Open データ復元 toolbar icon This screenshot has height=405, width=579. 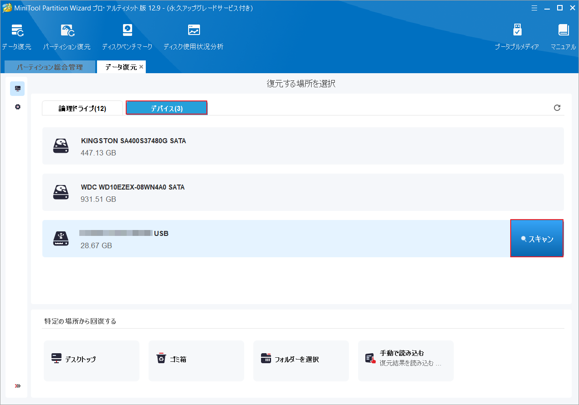click(x=17, y=30)
